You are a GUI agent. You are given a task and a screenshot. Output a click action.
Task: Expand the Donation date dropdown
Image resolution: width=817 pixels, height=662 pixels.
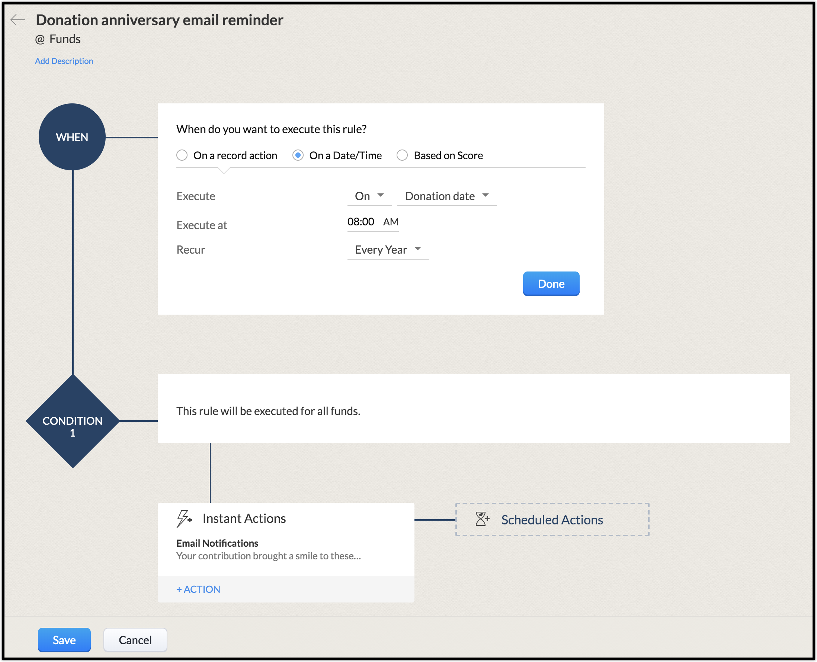click(446, 196)
